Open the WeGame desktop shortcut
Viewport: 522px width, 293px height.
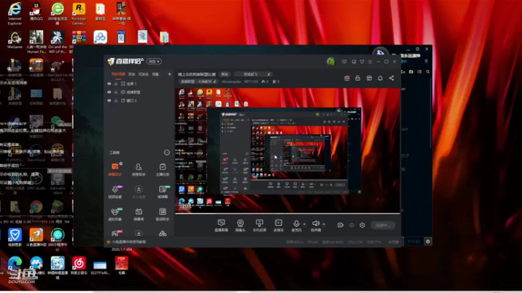(x=14, y=40)
